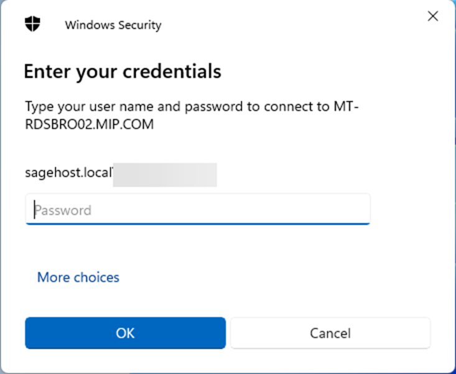Place the cursor on the Password placeholder text
Viewport: 456px width, 374px height.
click(63, 210)
